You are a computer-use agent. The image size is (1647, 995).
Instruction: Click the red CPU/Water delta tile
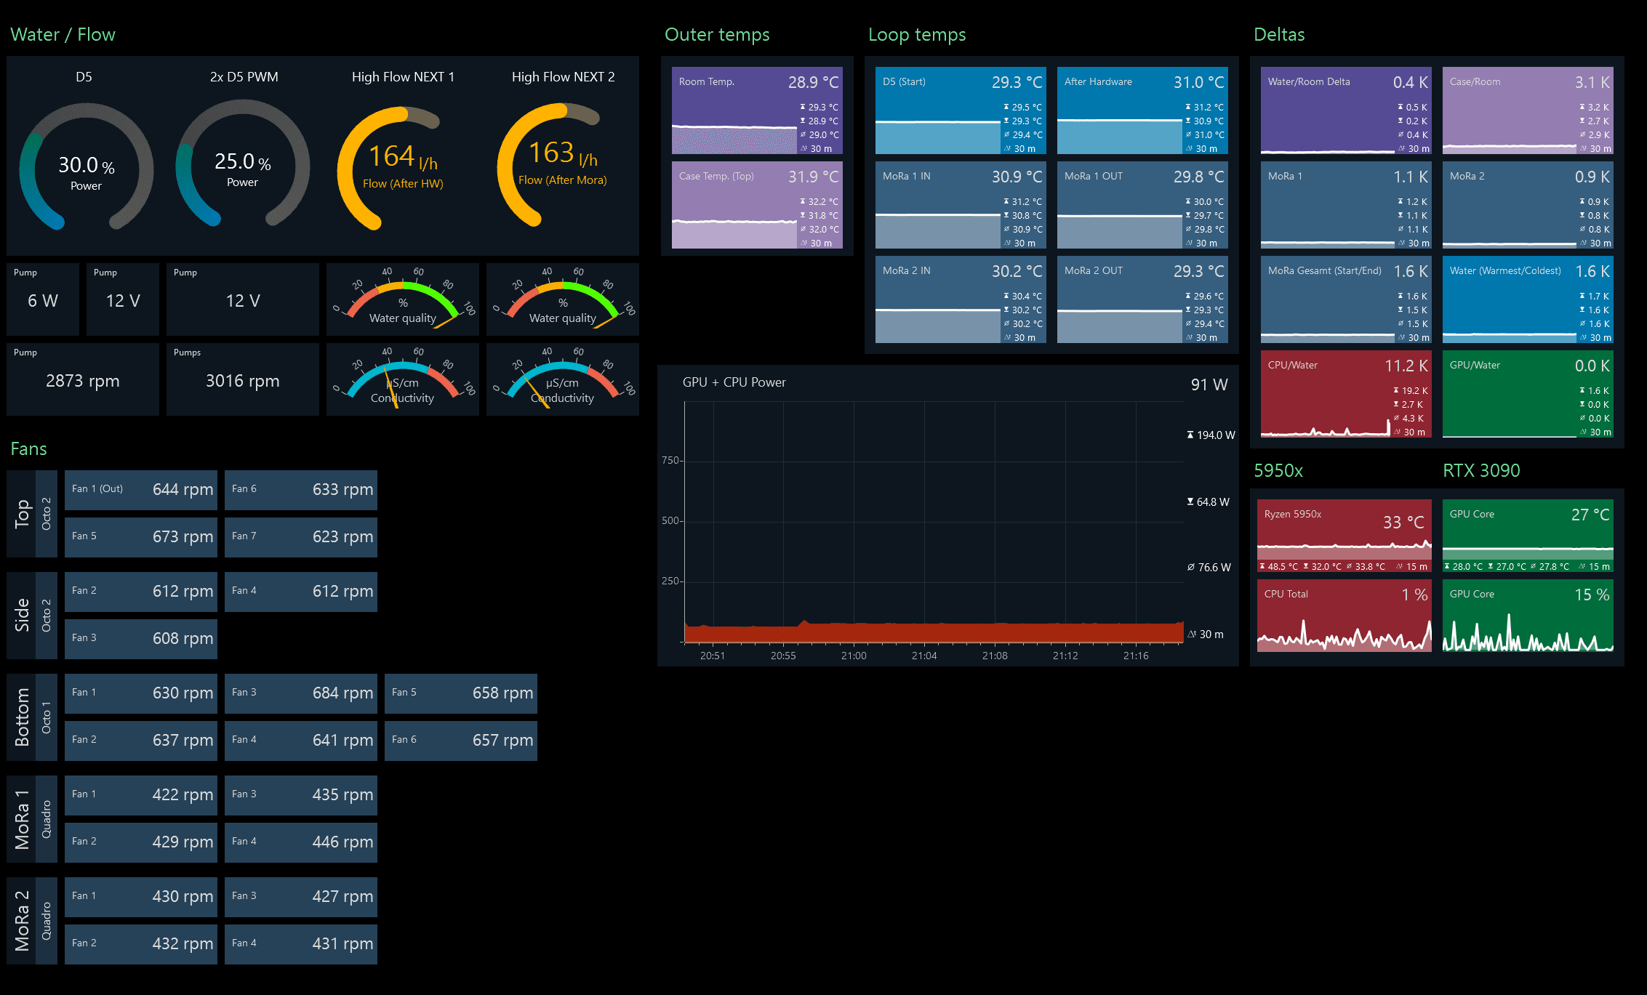pos(1346,394)
